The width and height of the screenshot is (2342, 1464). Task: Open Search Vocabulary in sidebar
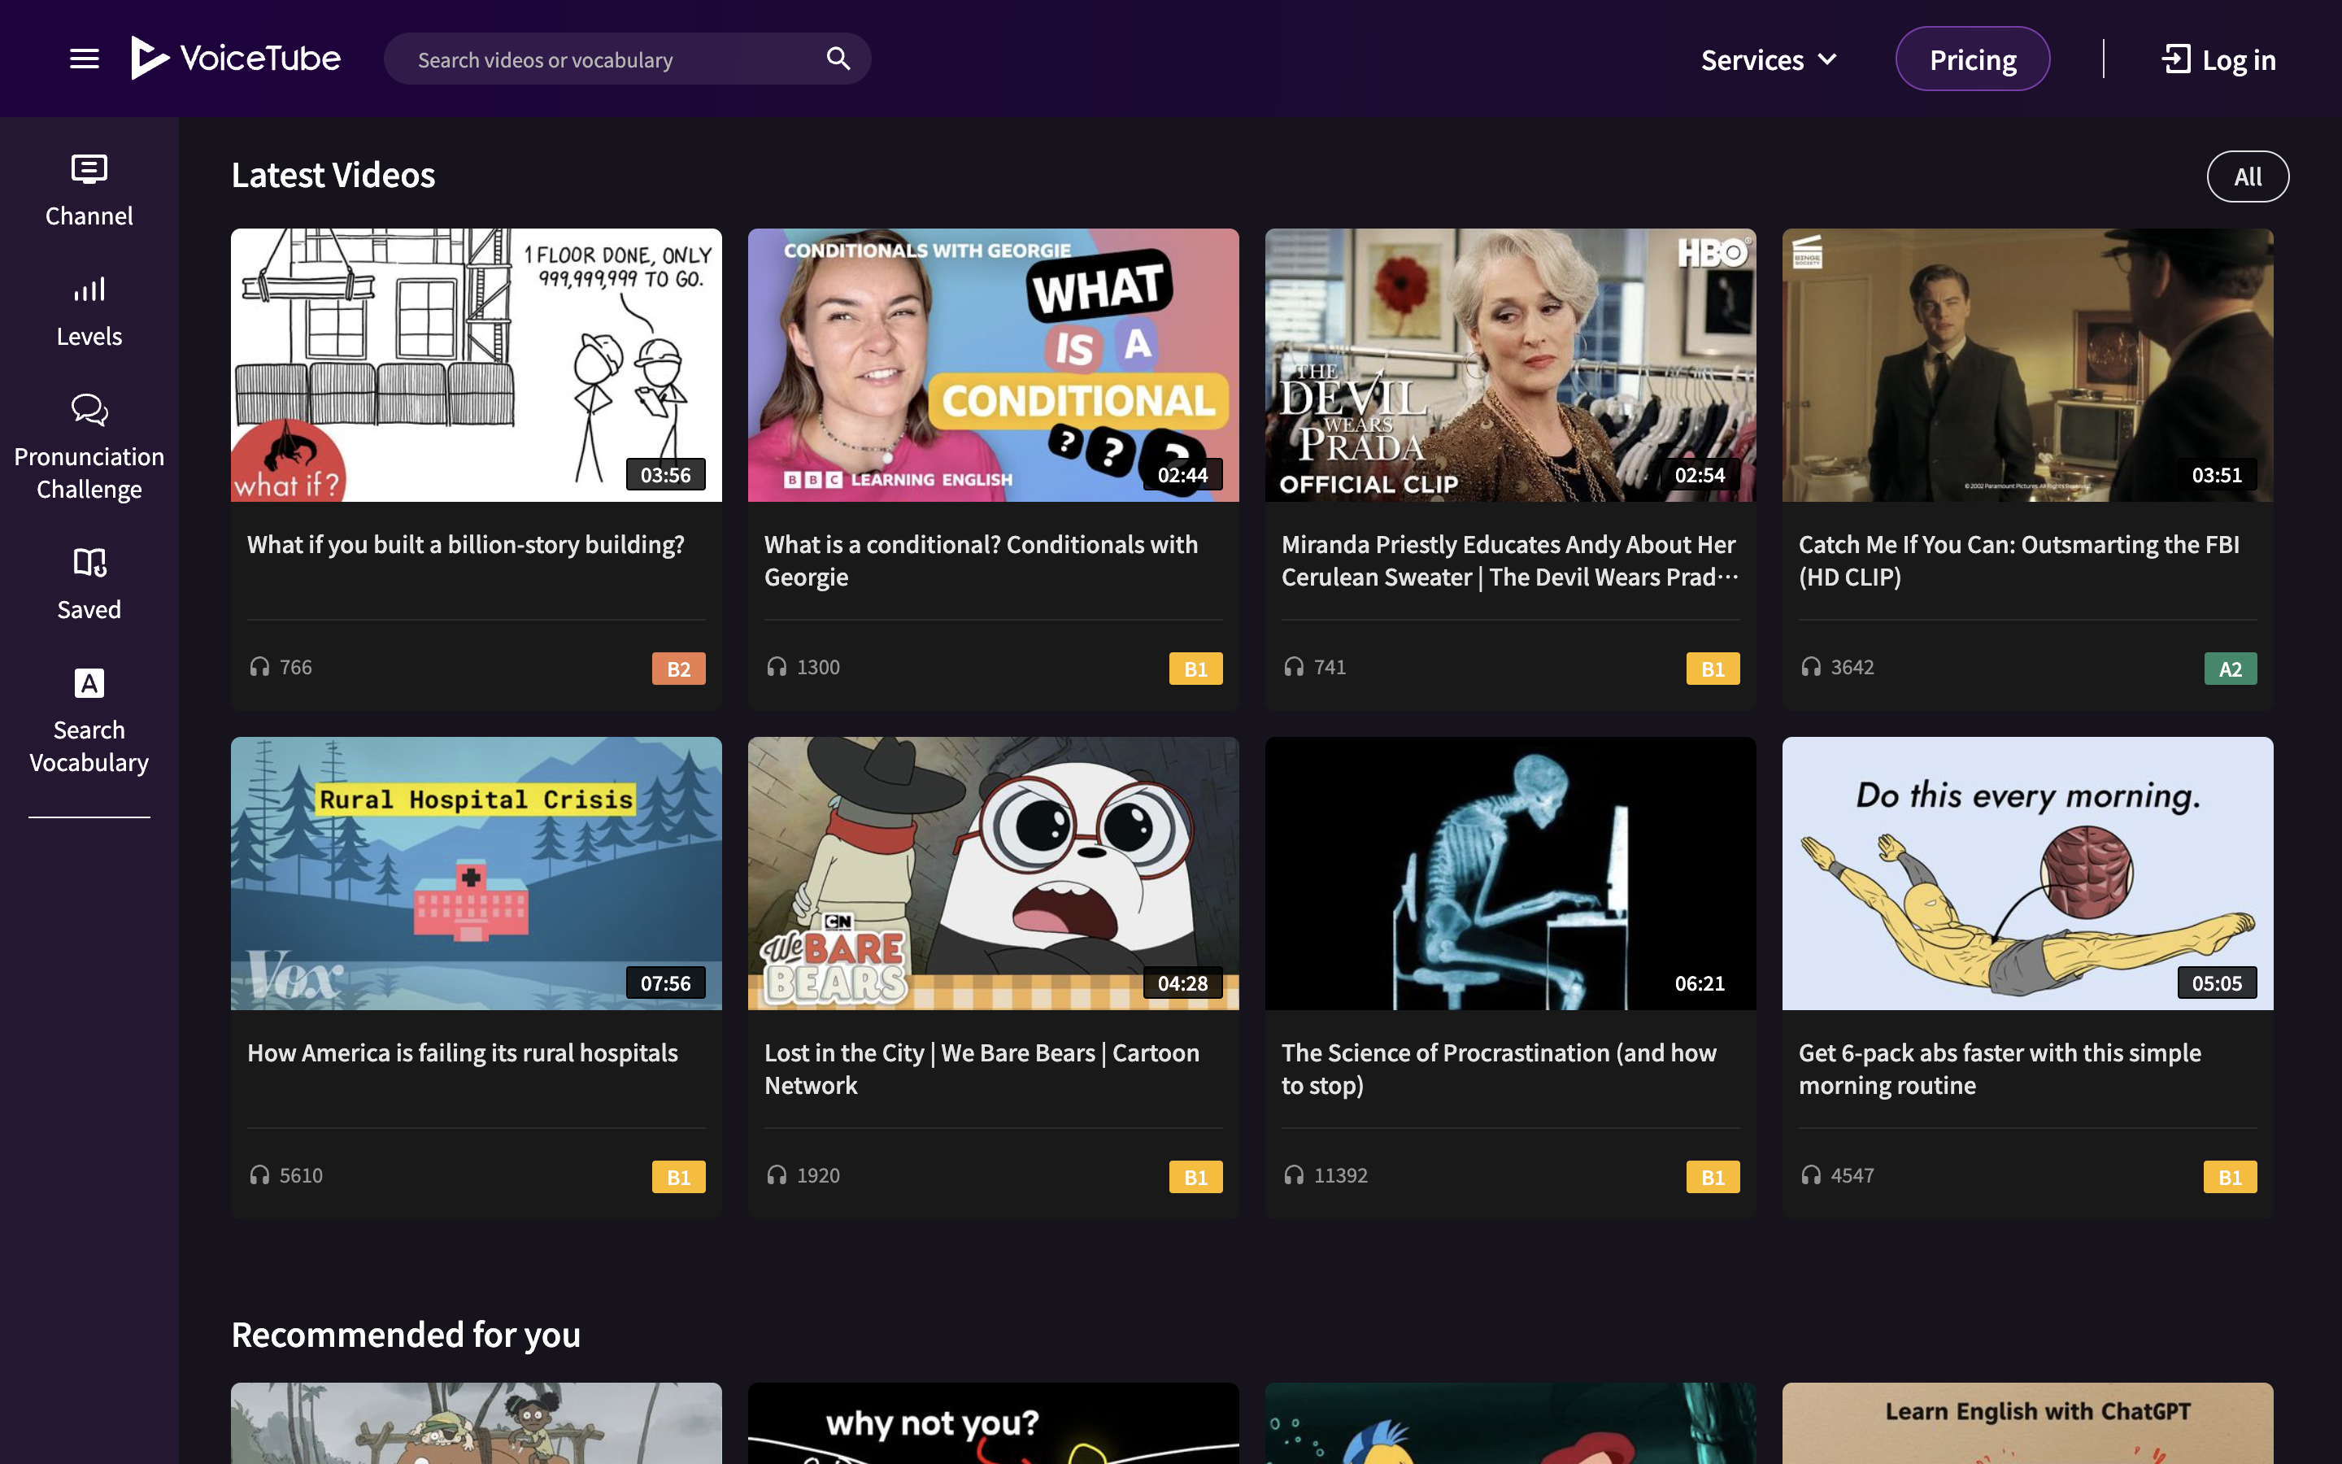point(89,721)
